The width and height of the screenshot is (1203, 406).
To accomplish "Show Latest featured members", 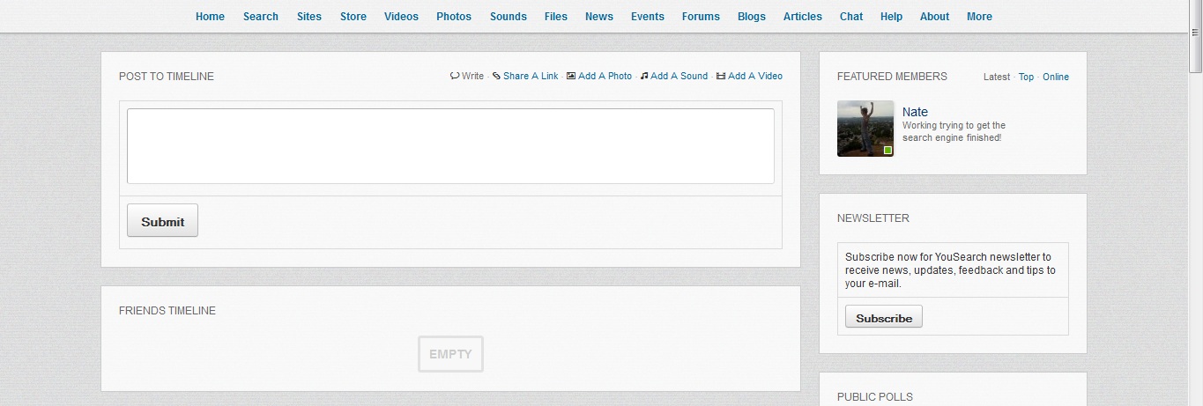I will [x=997, y=78].
